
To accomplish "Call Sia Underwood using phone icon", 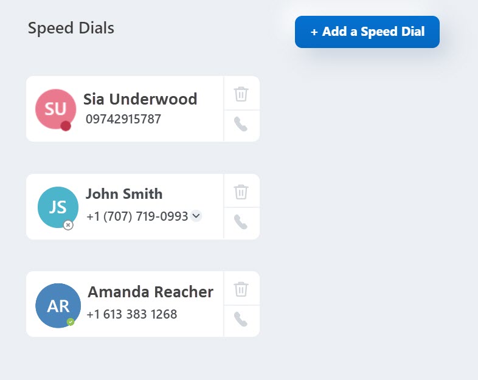I will 241,125.
